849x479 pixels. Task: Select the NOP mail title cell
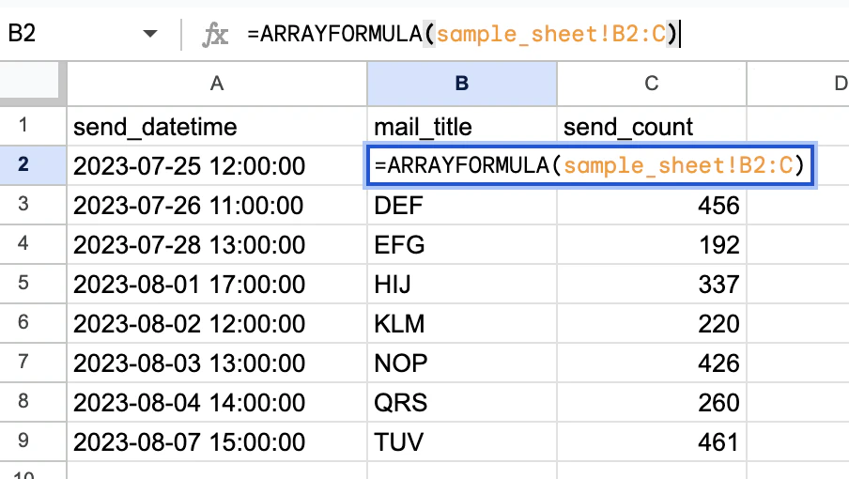pos(462,363)
